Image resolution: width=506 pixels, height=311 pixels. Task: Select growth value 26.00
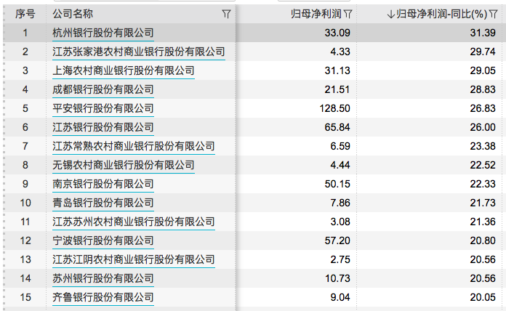coord(483,127)
